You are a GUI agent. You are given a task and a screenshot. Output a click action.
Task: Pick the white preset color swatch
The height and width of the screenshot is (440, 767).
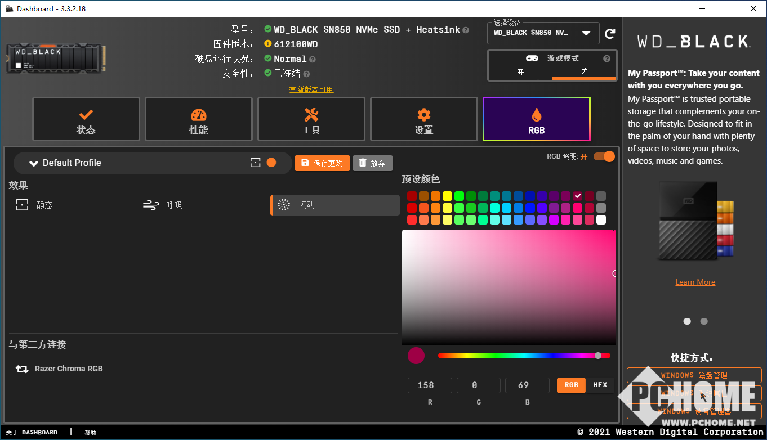pyautogui.click(x=601, y=219)
